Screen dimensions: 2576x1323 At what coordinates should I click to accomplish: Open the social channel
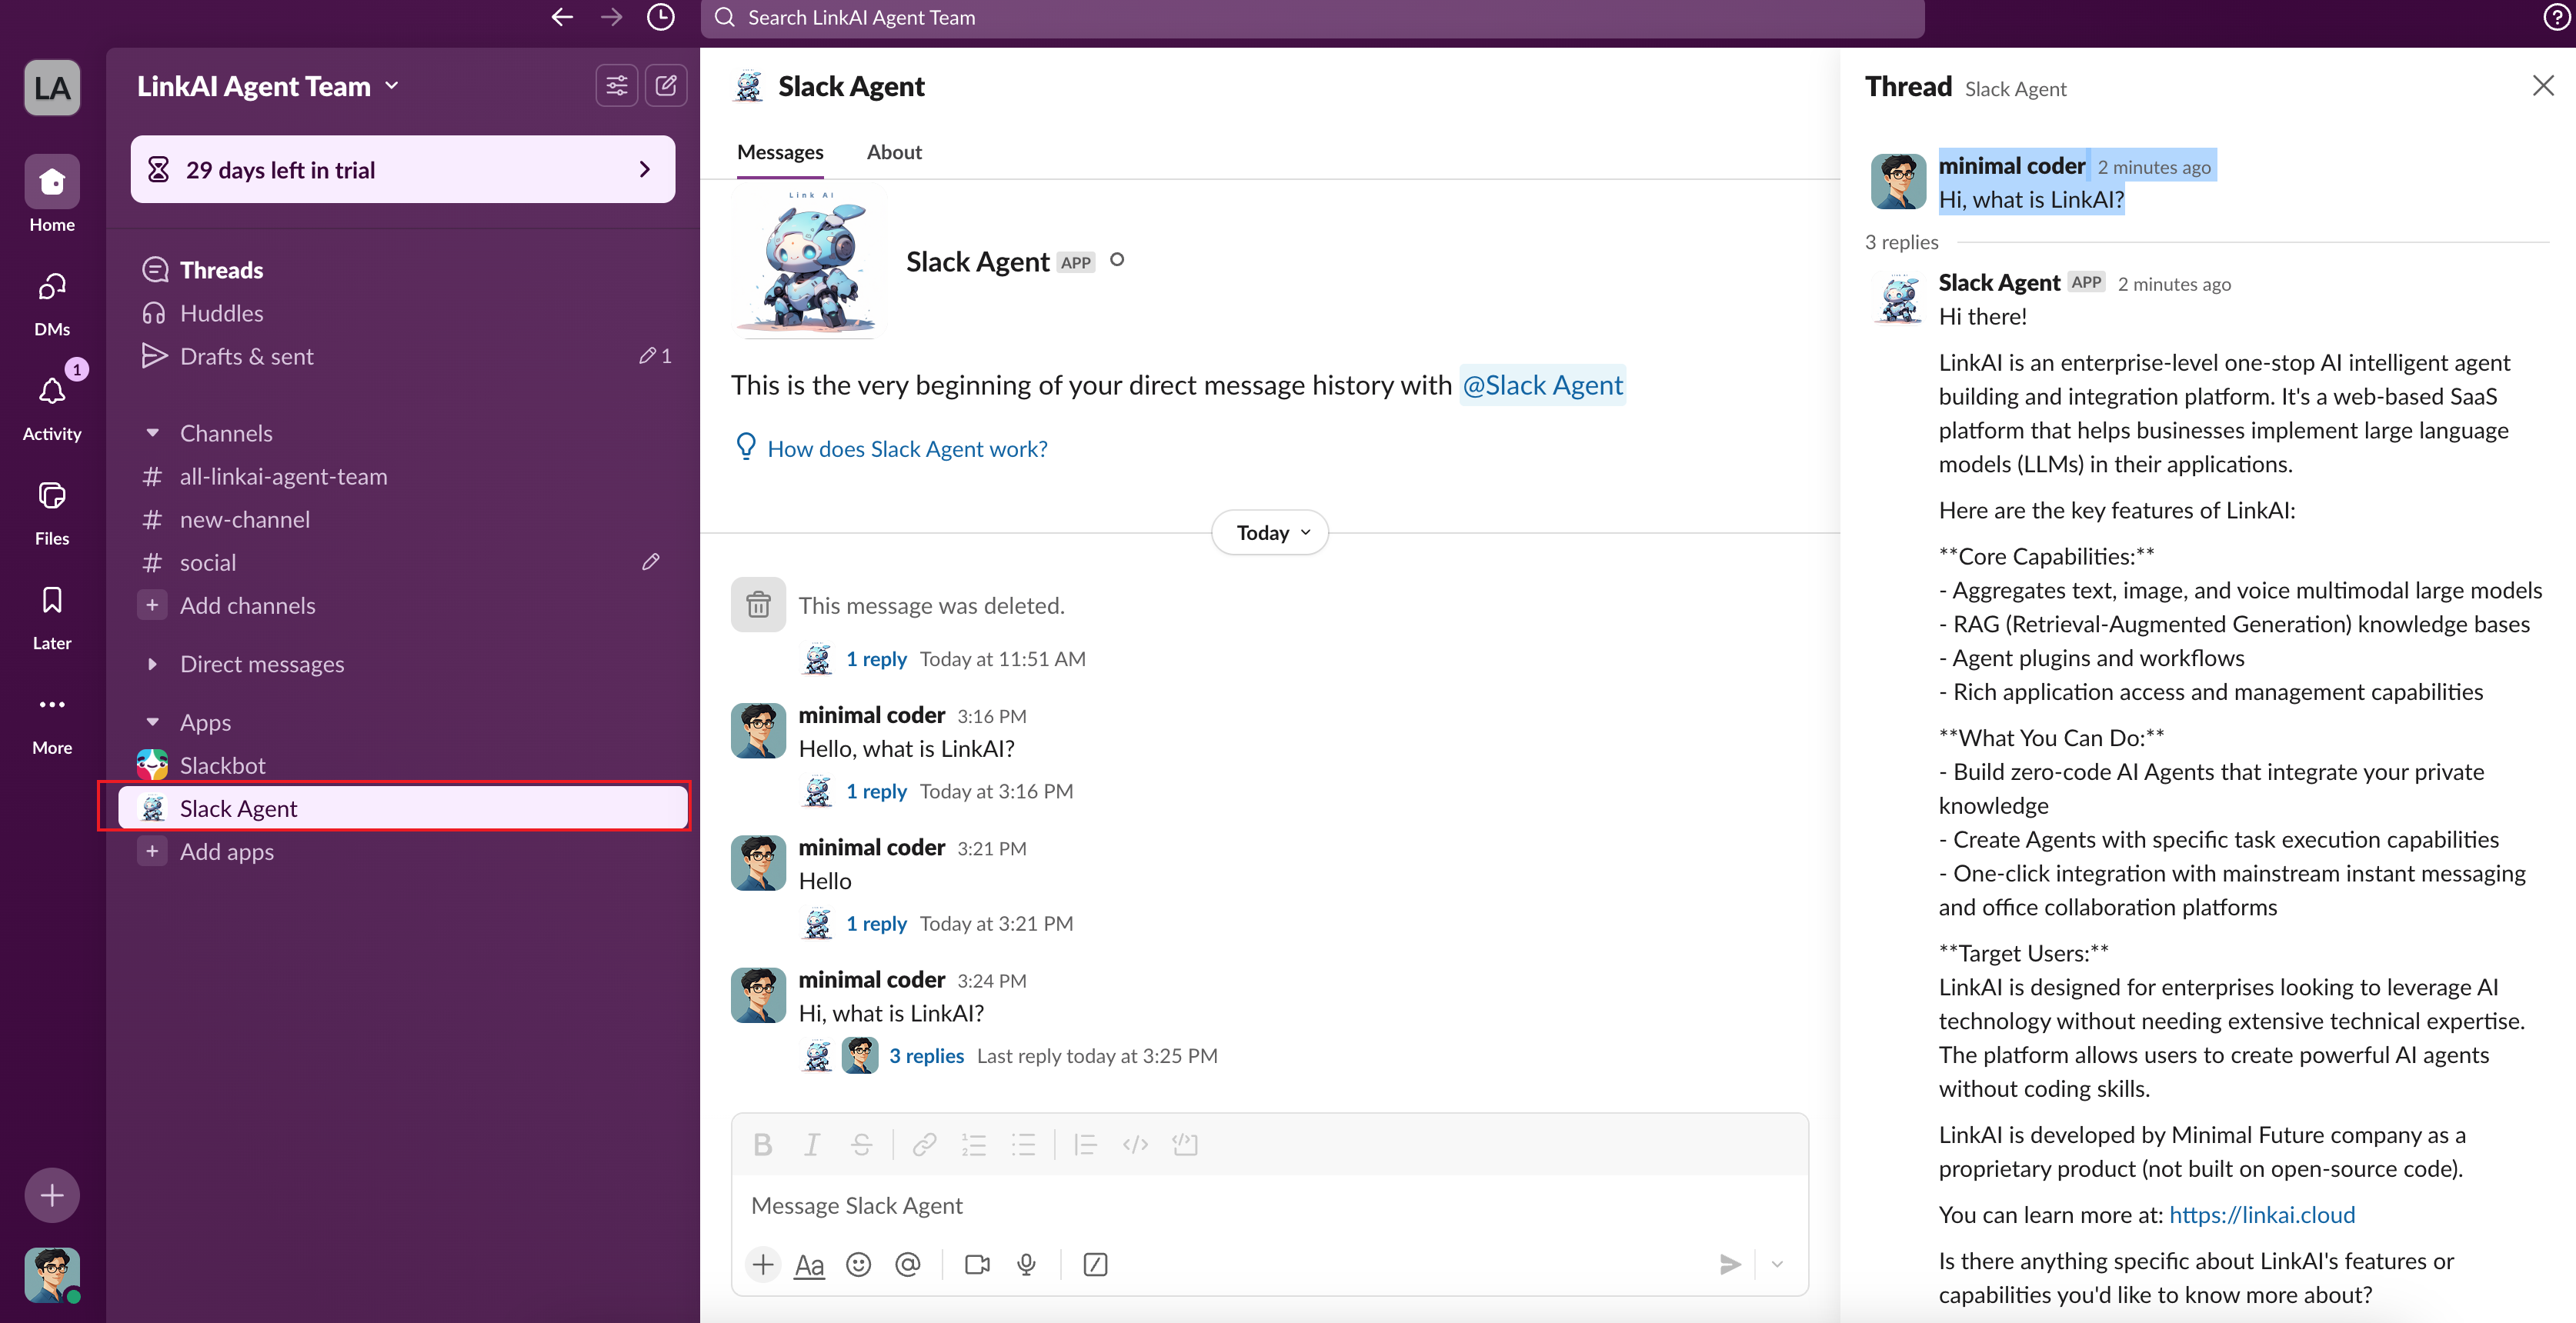click(403, 562)
